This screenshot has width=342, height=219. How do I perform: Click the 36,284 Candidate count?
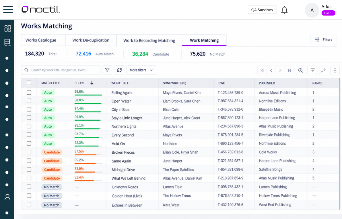coord(140,54)
